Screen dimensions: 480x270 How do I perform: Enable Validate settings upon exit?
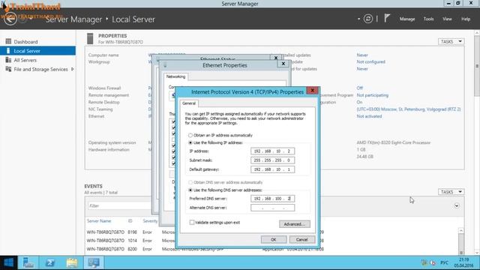192,222
